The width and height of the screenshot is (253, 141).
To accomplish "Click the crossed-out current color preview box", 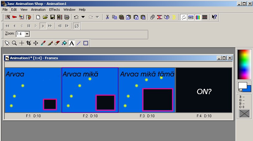I will pos(244,113).
